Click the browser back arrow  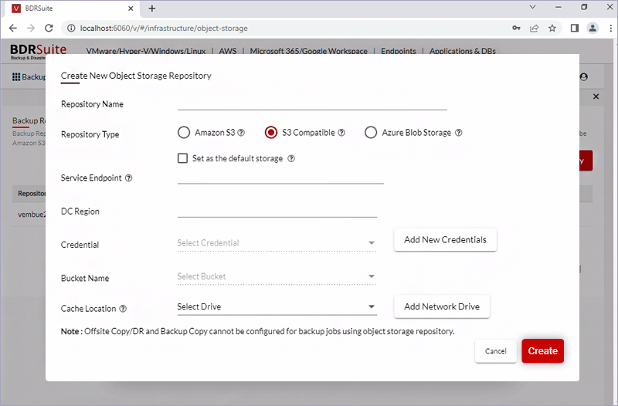(x=13, y=28)
